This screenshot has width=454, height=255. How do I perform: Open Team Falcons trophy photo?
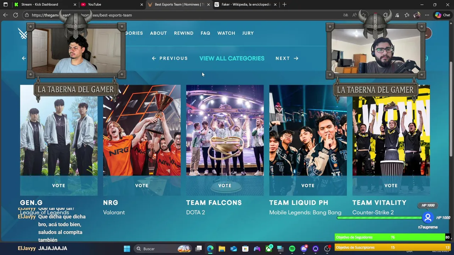click(225, 130)
